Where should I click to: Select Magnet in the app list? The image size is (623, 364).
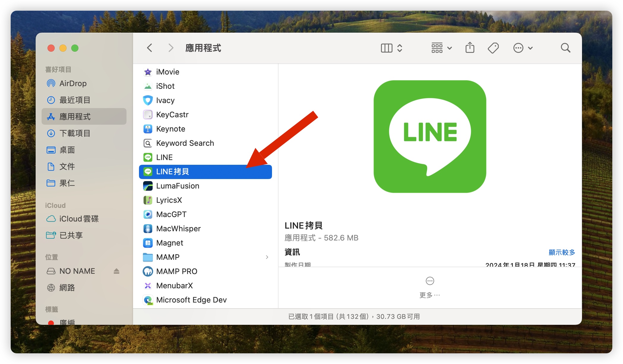coord(205,243)
